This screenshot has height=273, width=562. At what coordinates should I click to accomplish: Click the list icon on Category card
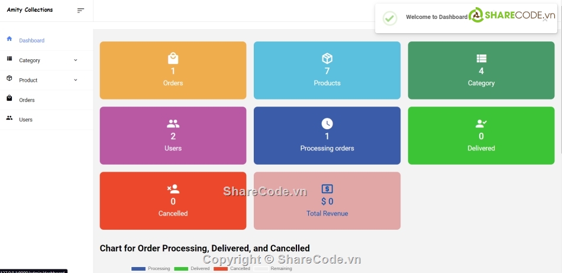[481, 58]
